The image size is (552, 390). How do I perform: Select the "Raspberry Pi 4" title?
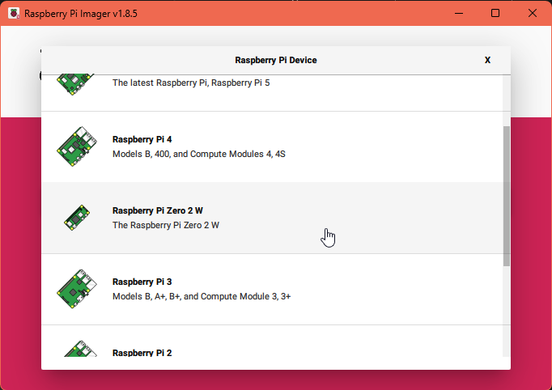point(142,139)
